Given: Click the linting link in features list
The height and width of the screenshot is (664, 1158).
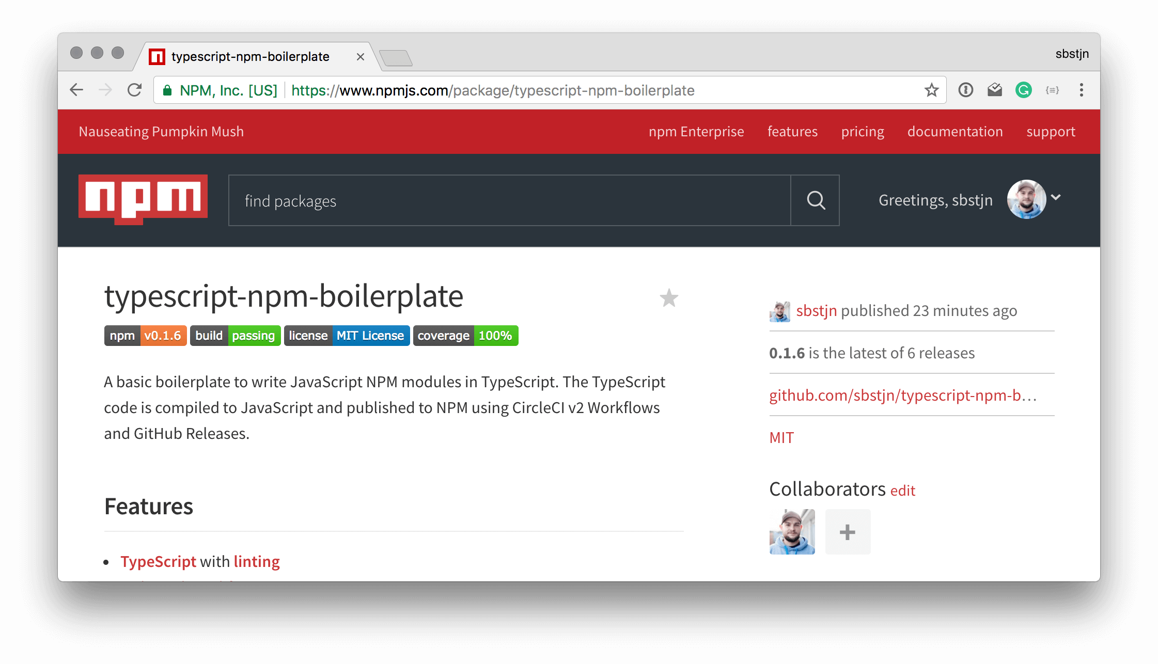Looking at the screenshot, I should 256,561.
